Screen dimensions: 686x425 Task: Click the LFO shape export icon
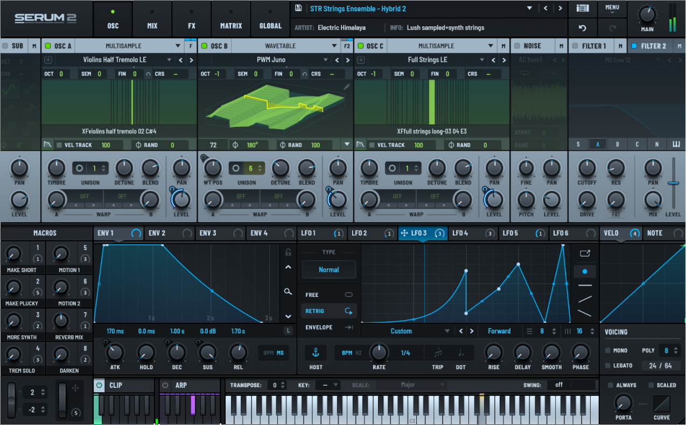(584, 253)
